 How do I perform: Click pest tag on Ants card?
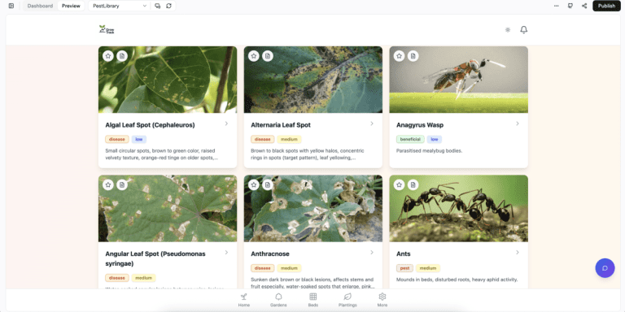coord(404,268)
